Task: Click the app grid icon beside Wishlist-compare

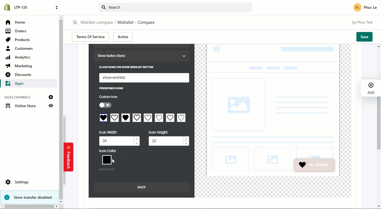Action: click(75, 22)
